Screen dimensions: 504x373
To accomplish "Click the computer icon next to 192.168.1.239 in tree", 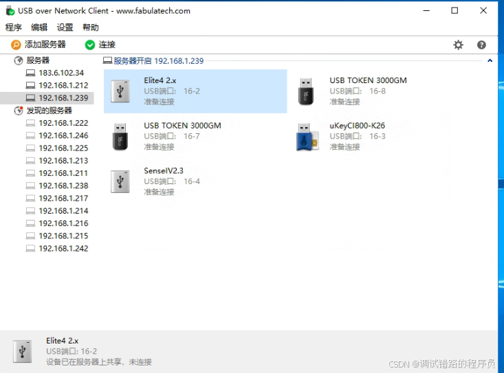I will click(30, 98).
